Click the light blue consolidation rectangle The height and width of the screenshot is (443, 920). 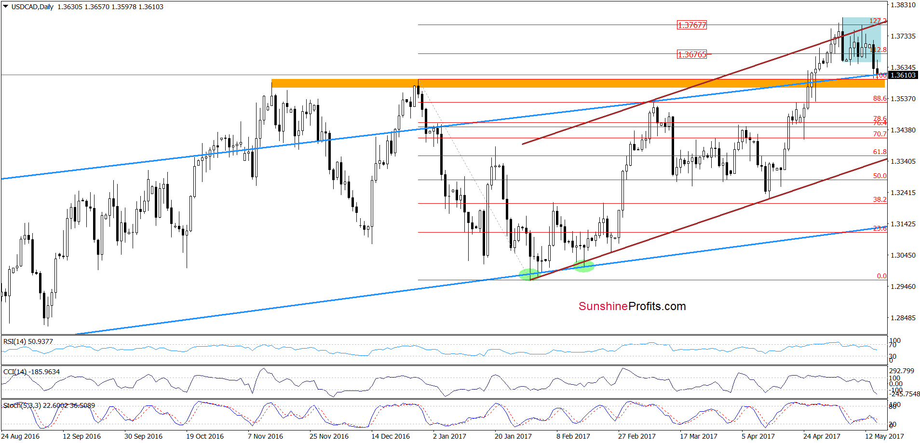(862, 39)
